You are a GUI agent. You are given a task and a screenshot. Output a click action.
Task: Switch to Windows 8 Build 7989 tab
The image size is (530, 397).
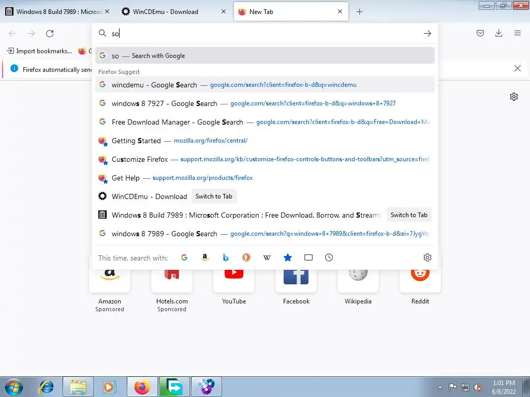(57, 12)
